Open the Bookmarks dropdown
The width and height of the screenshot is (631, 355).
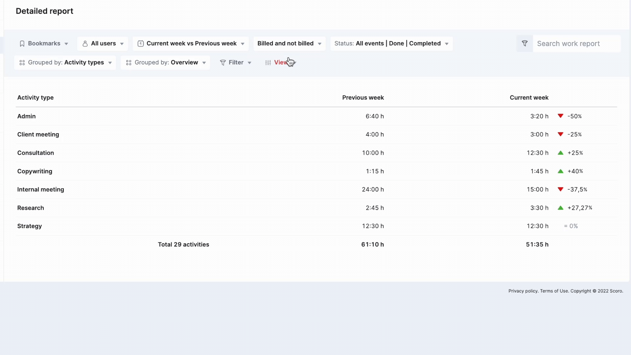(x=44, y=43)
